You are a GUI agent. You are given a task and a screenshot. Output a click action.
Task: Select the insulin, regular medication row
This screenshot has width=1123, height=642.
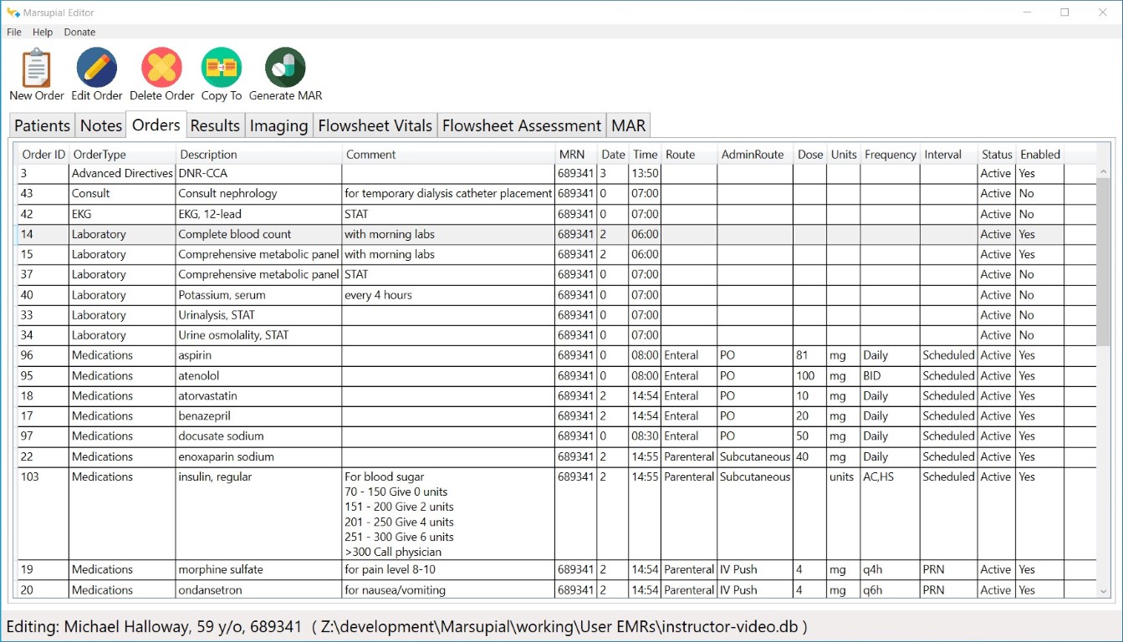pos(557,513)
